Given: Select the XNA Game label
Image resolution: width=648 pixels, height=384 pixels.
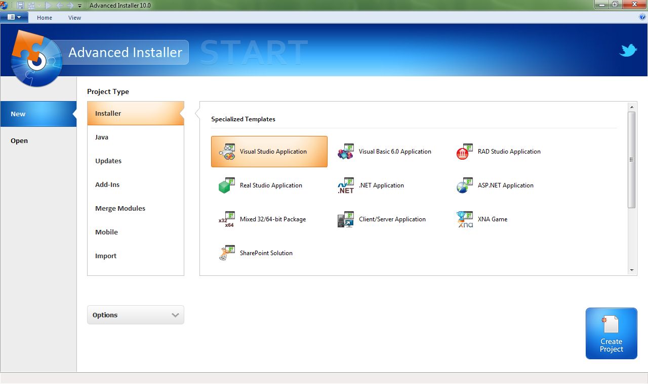Looking at the screenshot, I should point(493,219).
